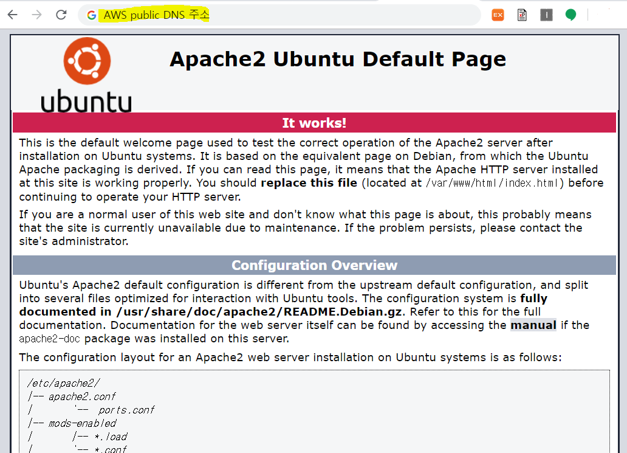Viewport: 627px width, 453px height.
Task: Open the document extension icon
Action: (x=522, y=15)
